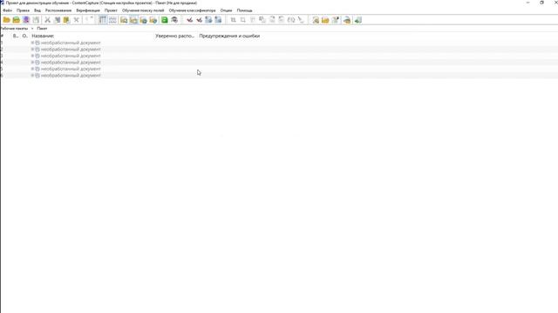Screen dimensions: 558x313
Task: Click the greyed-out Save floppy disk icon
Action: pyautogui.click(x=36, y=20)
